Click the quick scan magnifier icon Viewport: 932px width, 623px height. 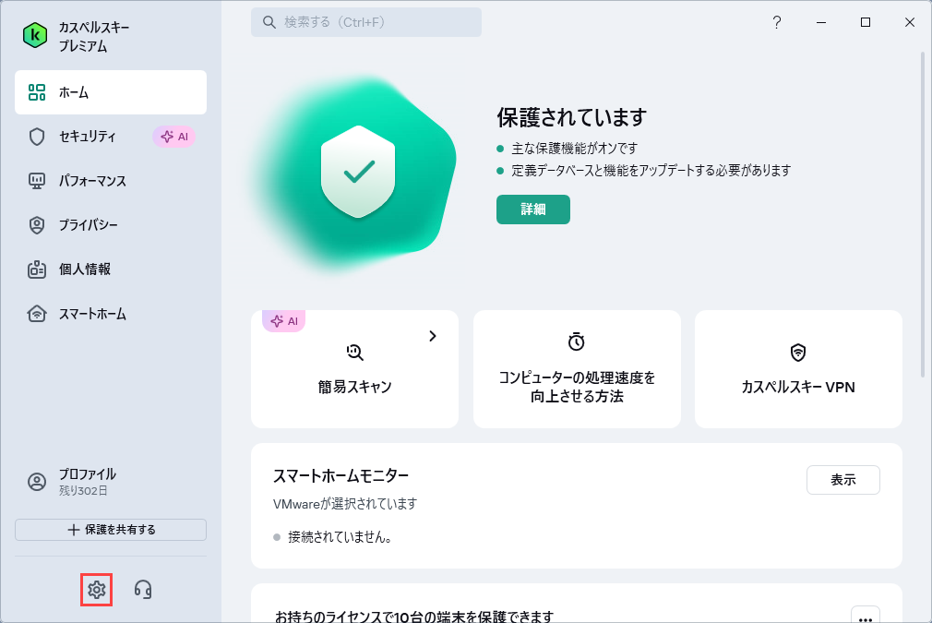pos(355,353)
